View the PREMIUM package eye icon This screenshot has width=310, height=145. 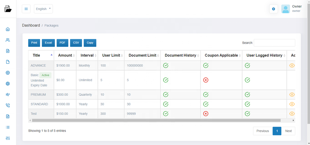pos(292,94)
